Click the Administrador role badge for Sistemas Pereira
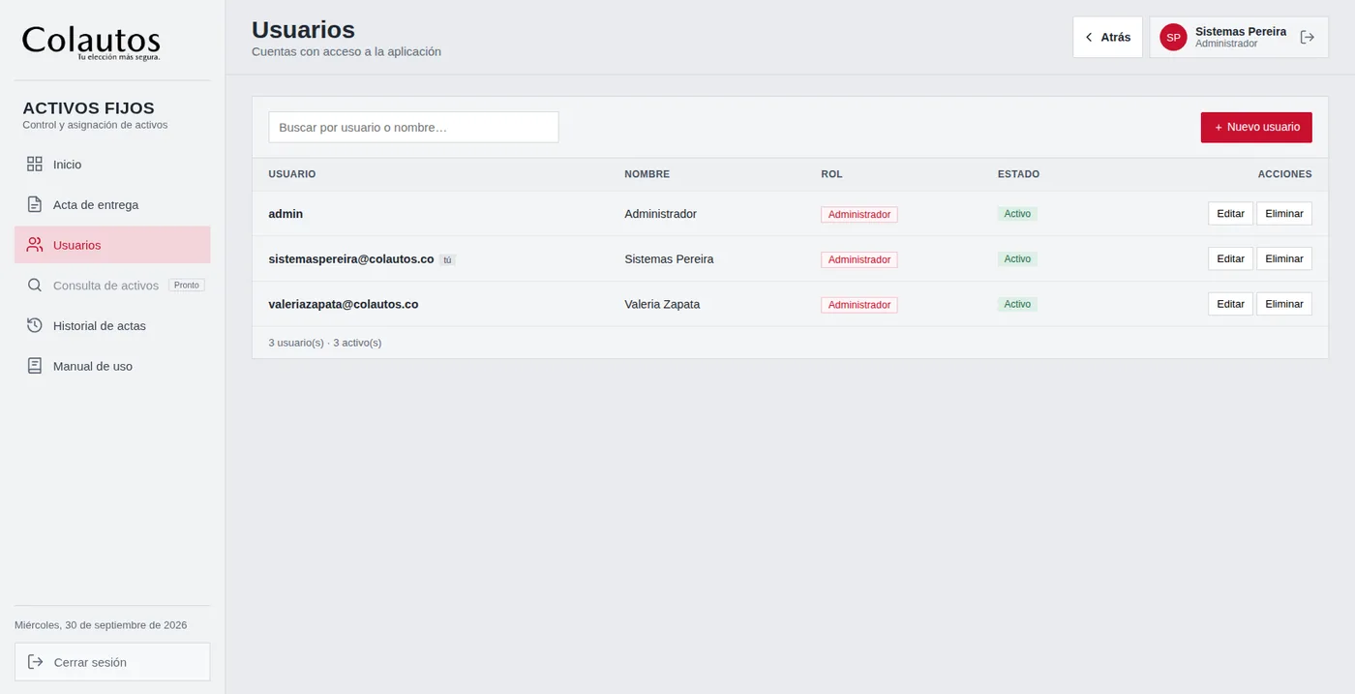Screen dimensions: 1355x694 click(x=859, y=259)
